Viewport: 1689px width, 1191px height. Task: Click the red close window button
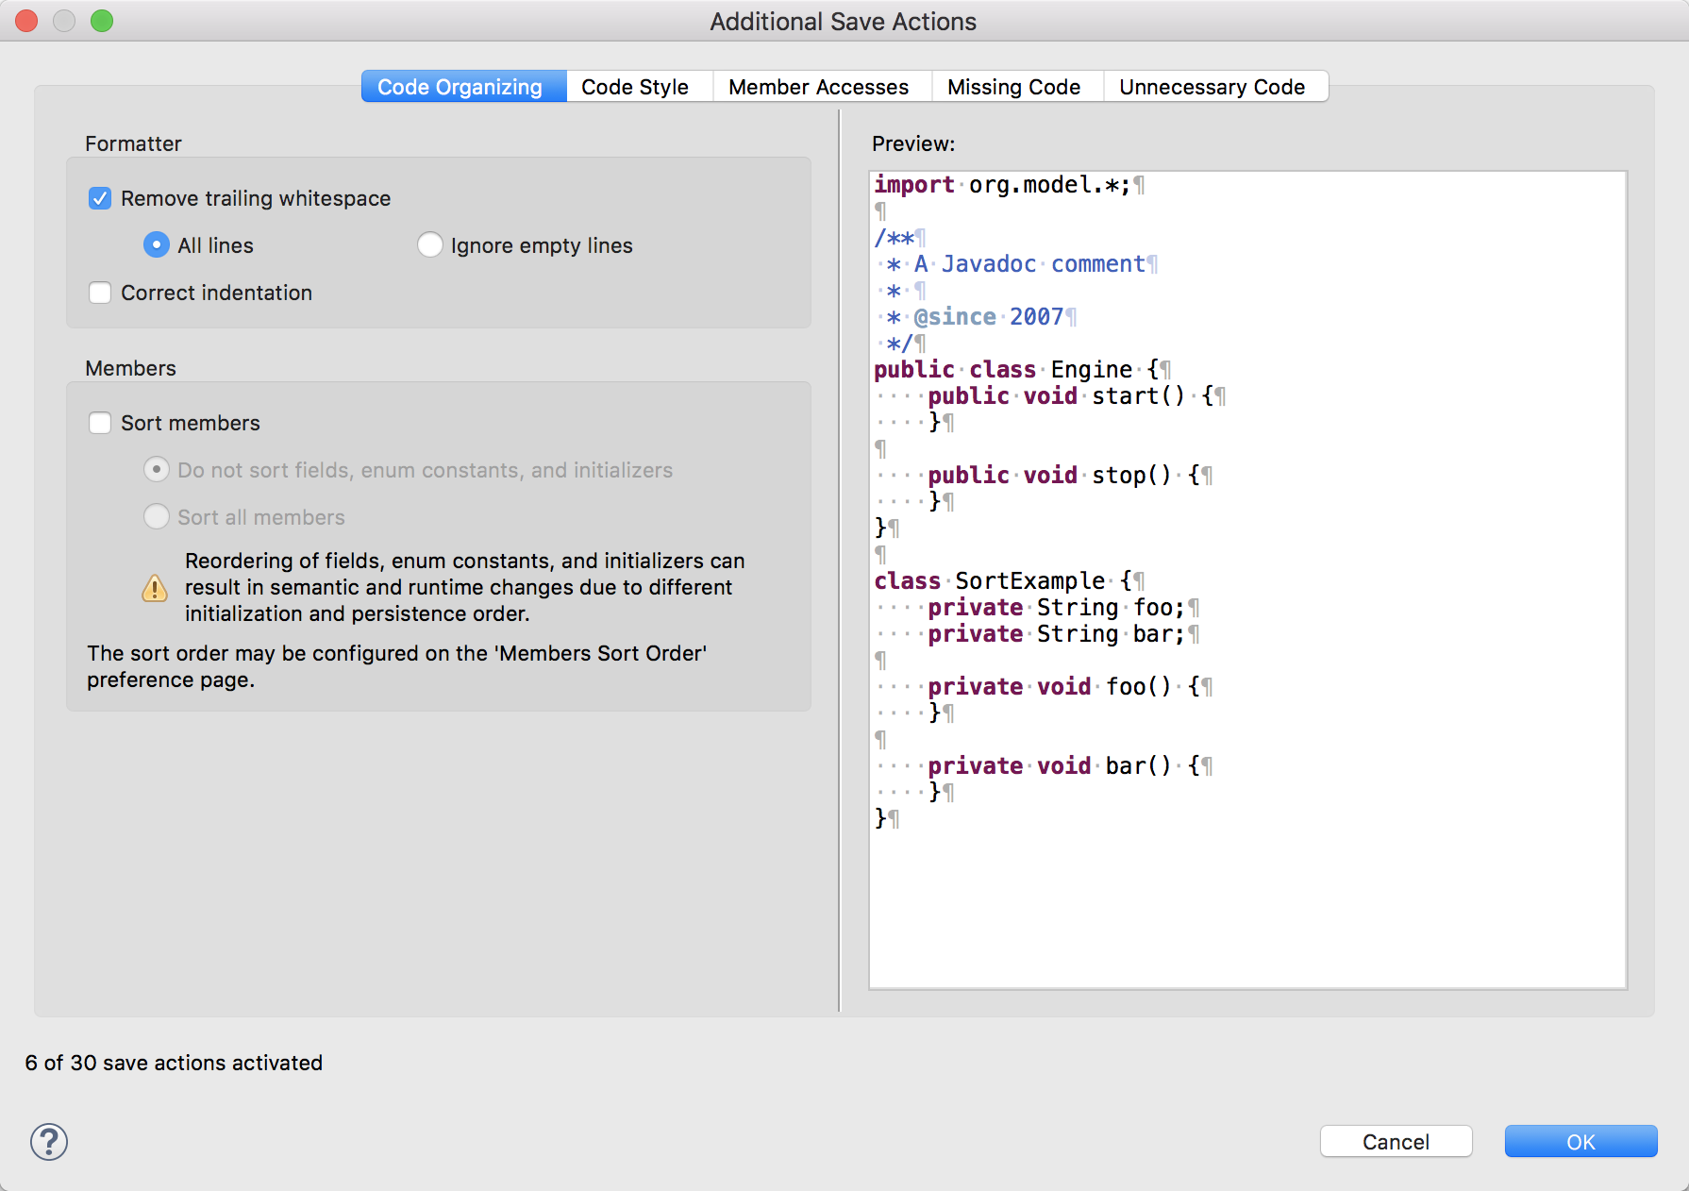tap(26, 21)
